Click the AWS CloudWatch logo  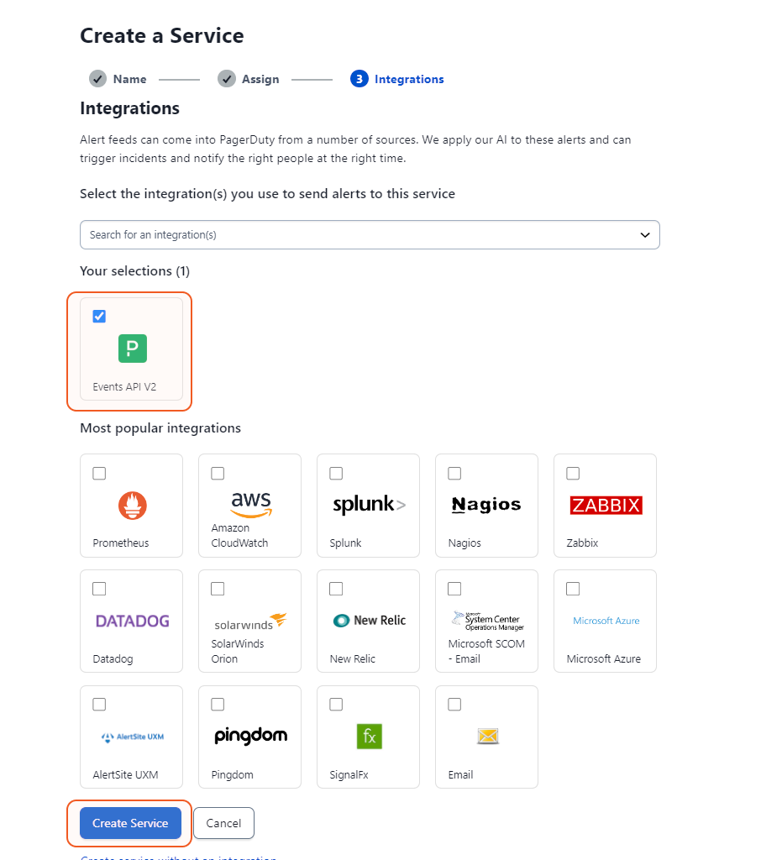(250, 504)
